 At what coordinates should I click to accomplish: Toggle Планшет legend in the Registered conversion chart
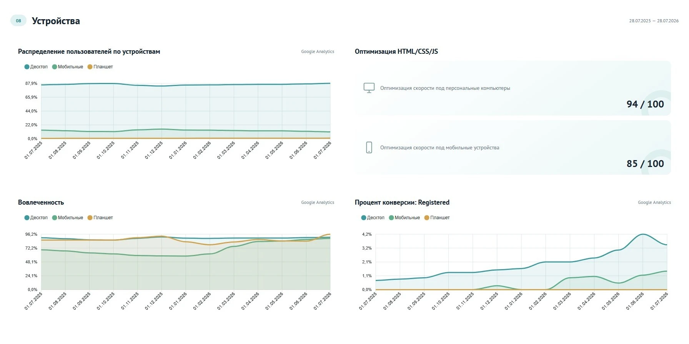point(437,218)
